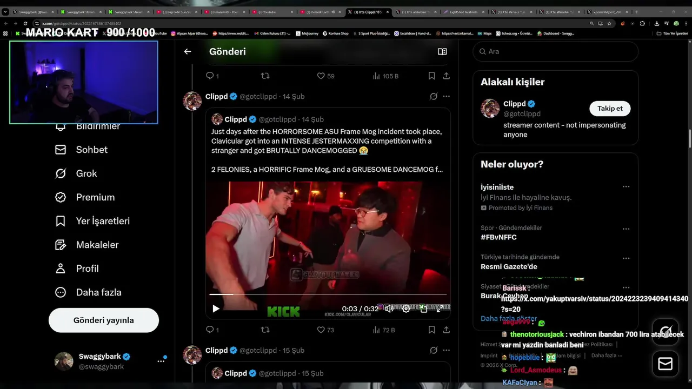Open more options for Resmi Gazete'de trend

coord(626,258)
